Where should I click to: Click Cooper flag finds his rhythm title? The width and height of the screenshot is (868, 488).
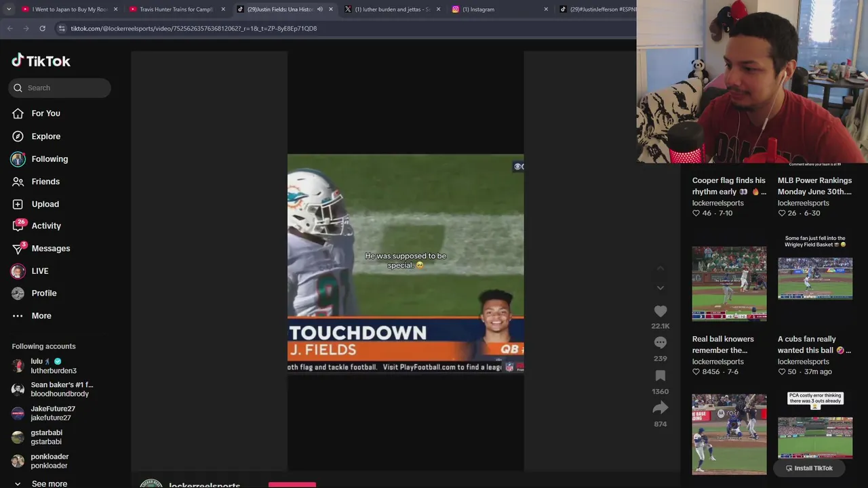point(728,186)
